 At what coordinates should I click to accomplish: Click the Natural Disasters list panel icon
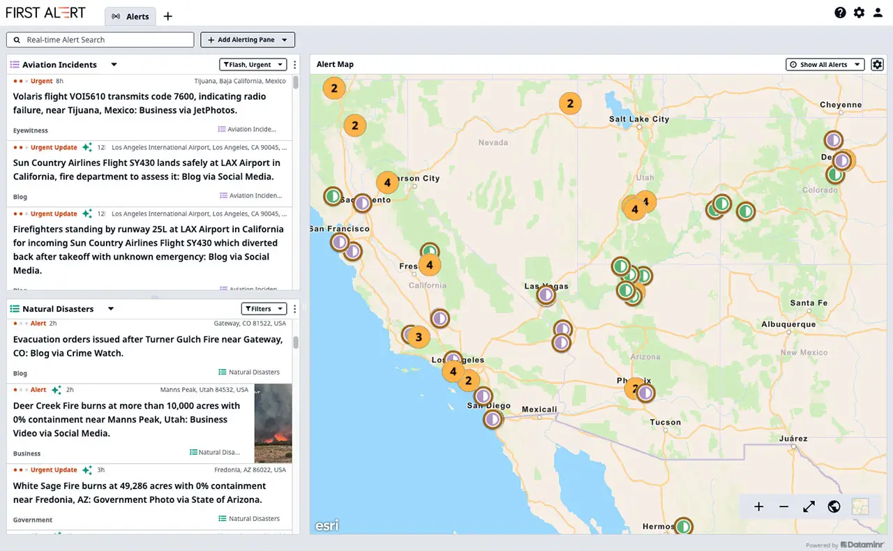pos(13,308)
